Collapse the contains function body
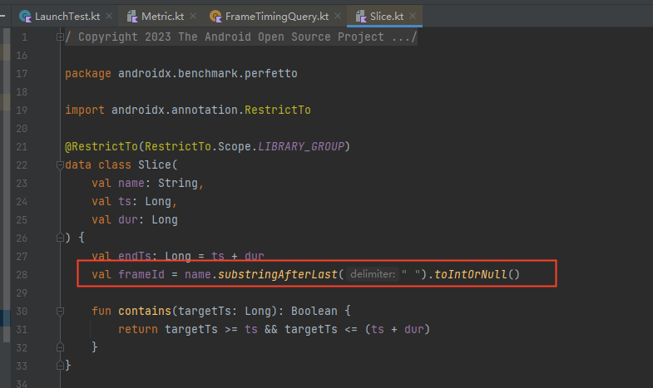Screen dimensions: 653x388 [60, 311]
